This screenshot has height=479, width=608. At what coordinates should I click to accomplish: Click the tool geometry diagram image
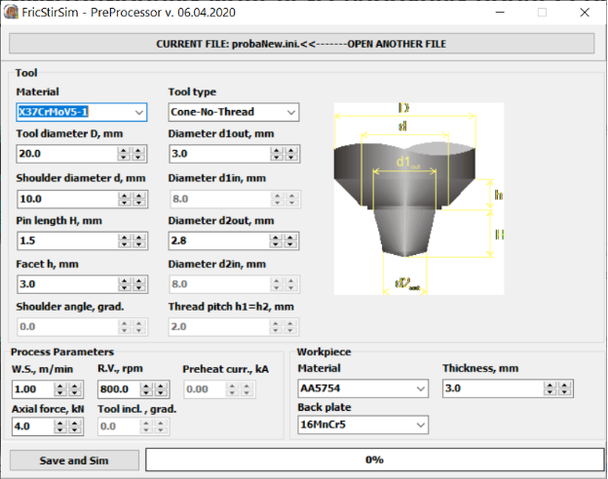pyautogui.click(x=418, y=198)
